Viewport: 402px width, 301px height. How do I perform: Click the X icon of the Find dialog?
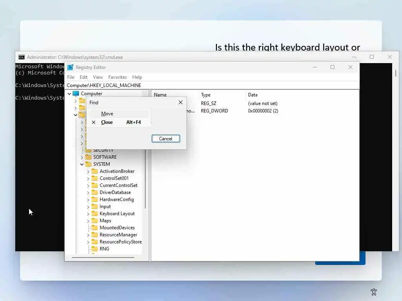181,102
